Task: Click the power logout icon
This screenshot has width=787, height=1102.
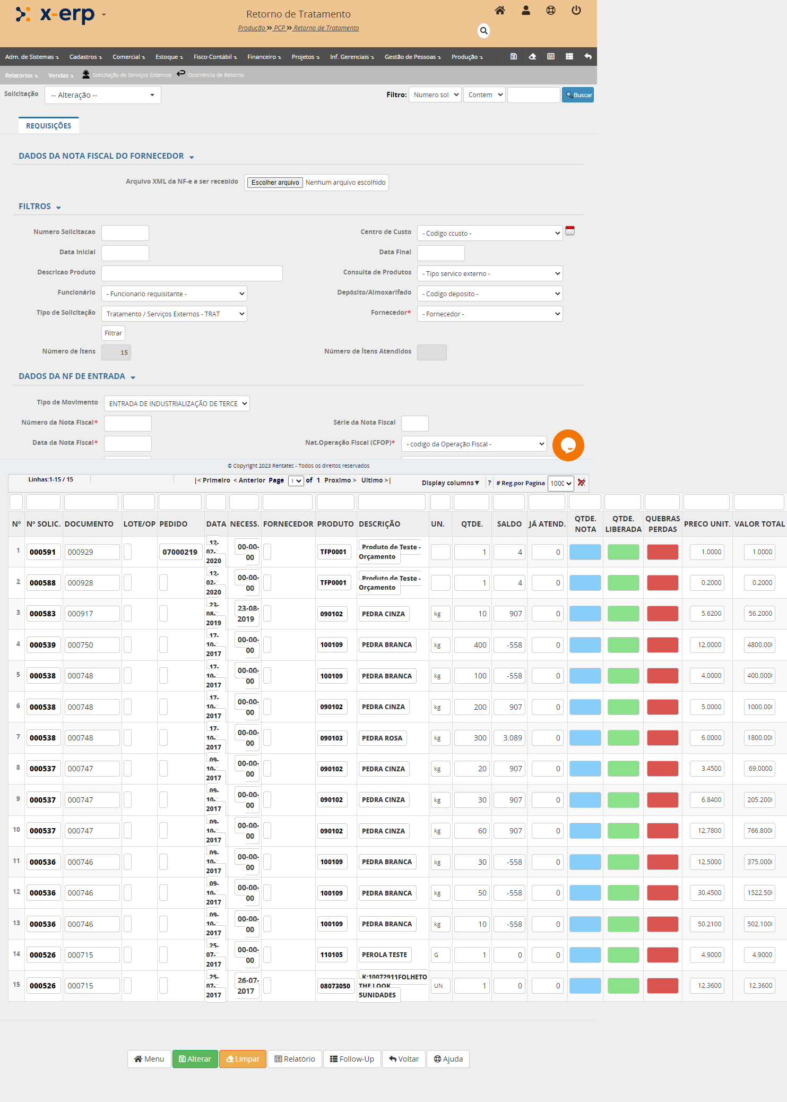Action: coord(576,11)
